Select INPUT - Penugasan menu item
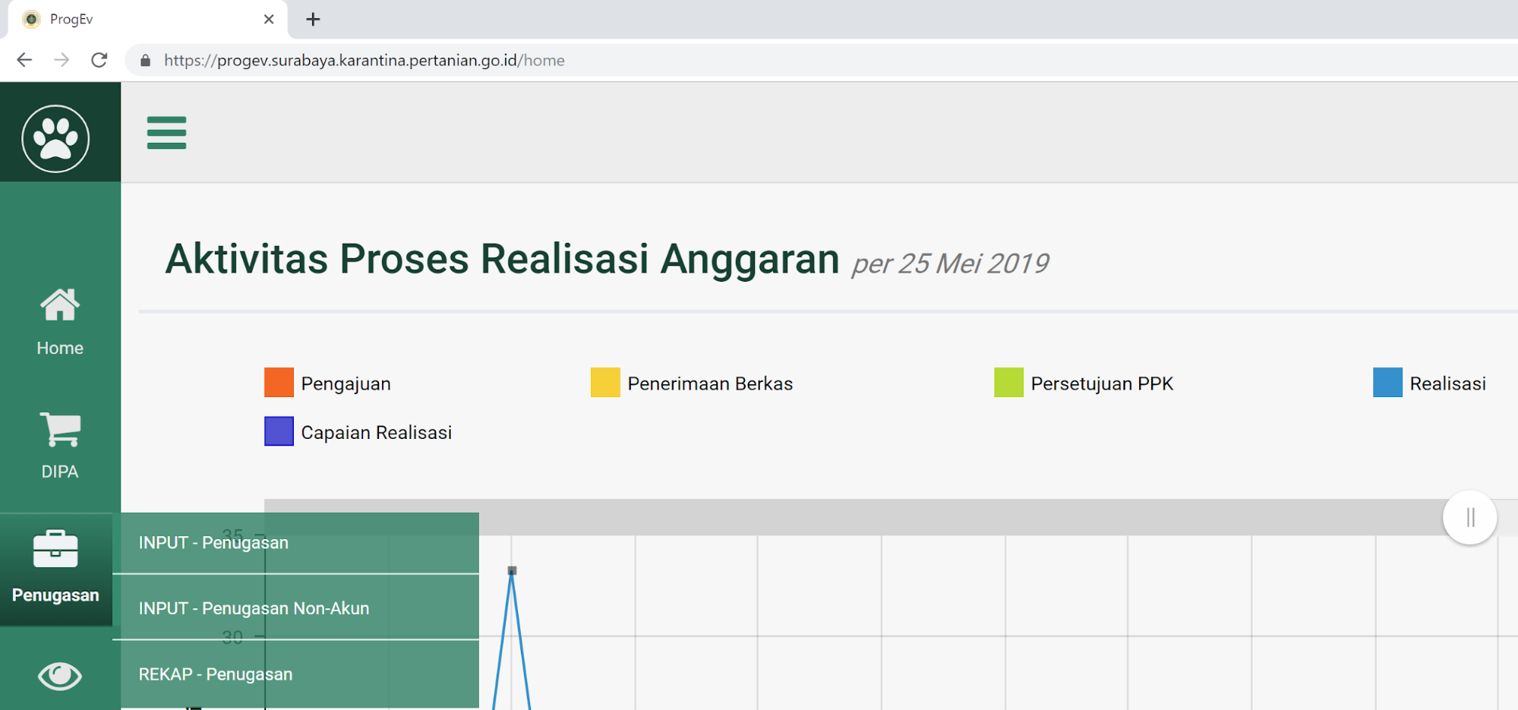This screenshot has height=710, width=1518. 213,543
